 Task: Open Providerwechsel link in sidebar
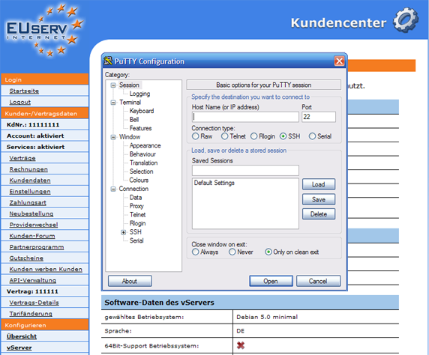34,225
